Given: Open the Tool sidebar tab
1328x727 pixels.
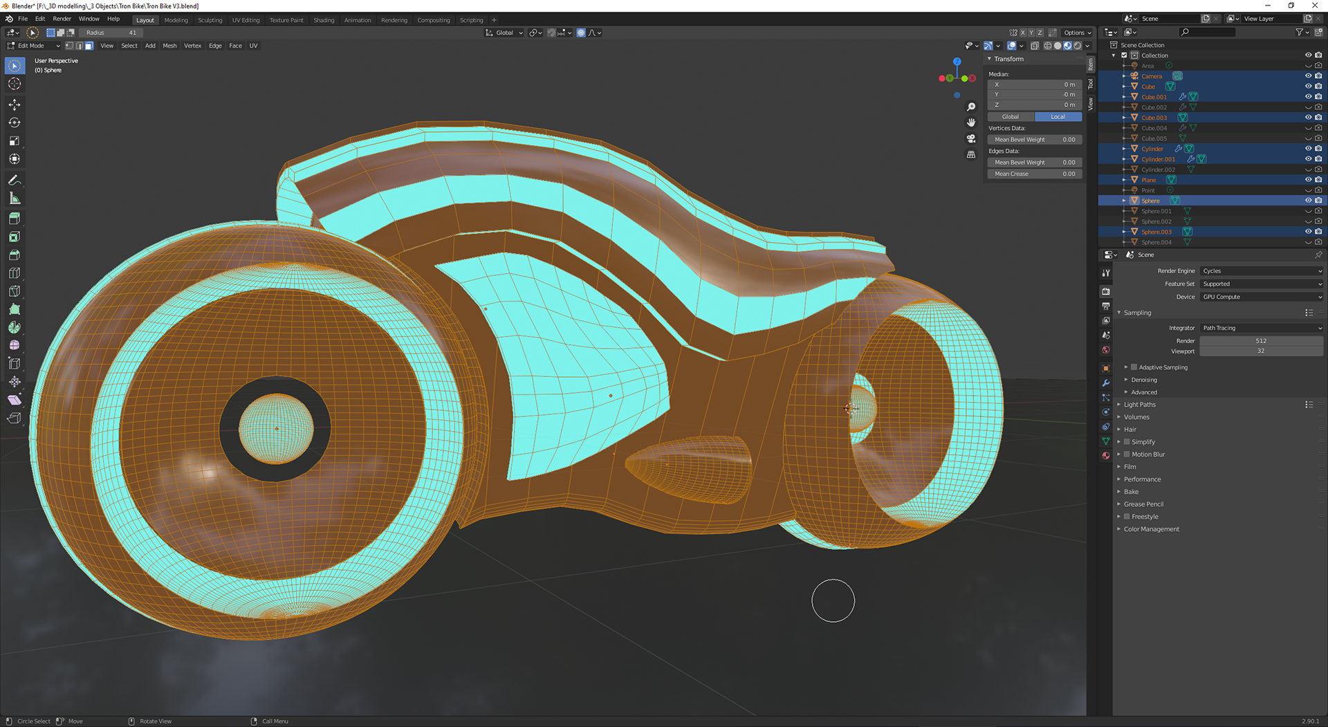Looking at the screenshot, I should 1091,84.
